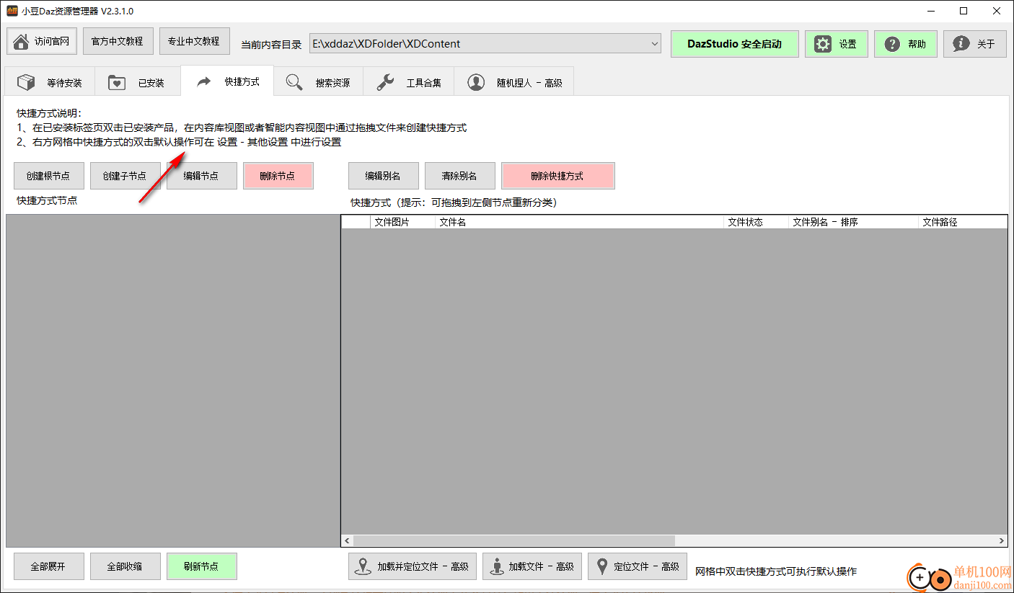Open the 工具合集 tab
1014x593 pixels.
click(x=408, y=82)
